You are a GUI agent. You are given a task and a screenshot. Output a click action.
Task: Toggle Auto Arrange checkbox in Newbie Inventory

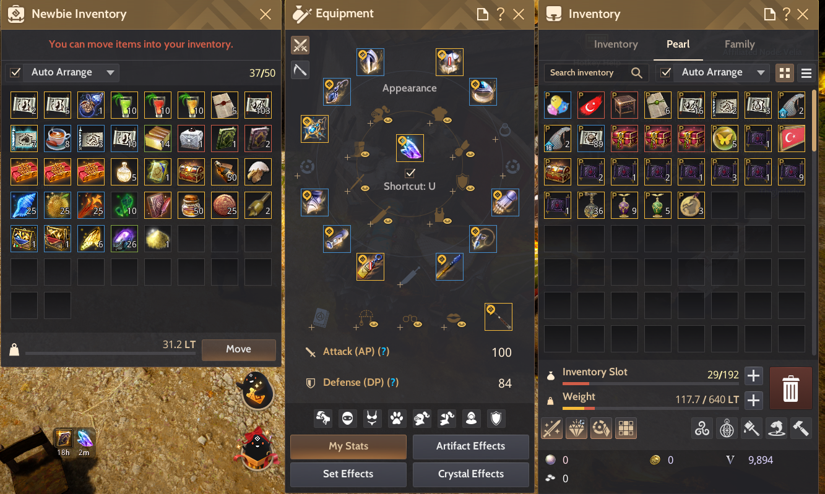point(15,72)
